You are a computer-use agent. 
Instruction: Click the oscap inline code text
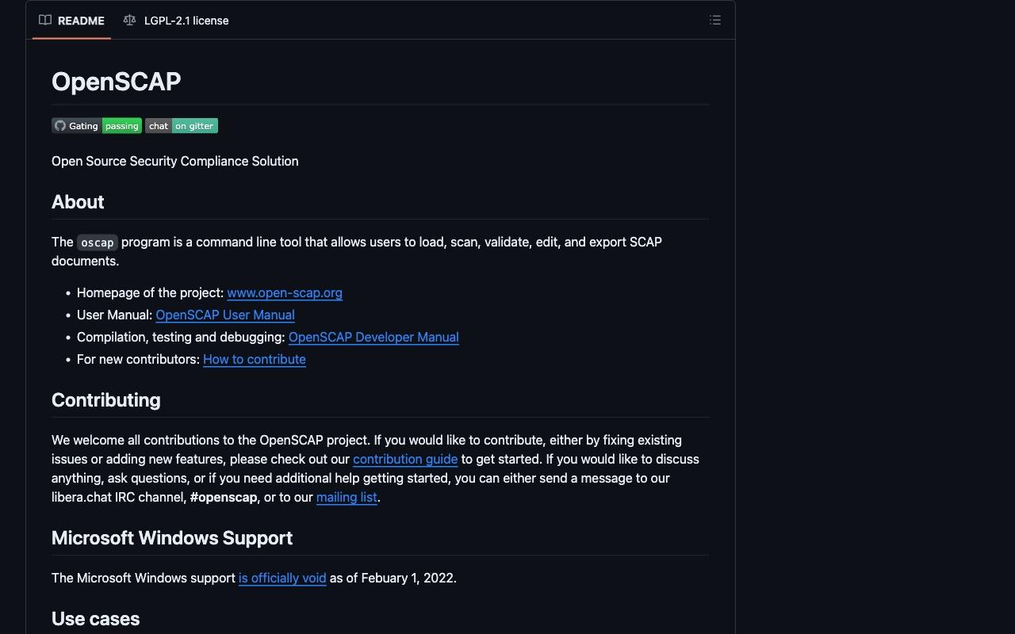click(98, 243)
